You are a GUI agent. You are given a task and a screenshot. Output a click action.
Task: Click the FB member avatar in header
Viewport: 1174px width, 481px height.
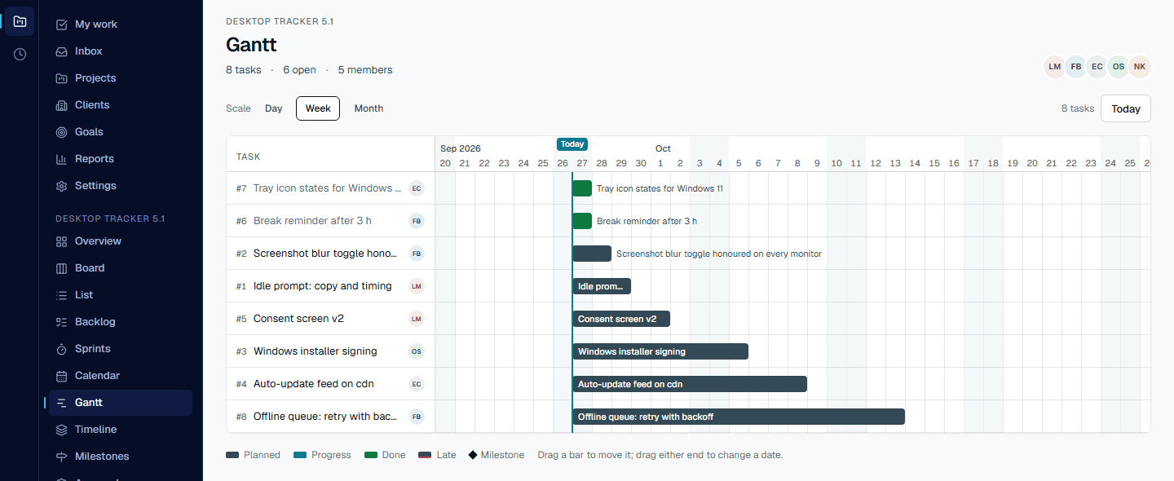point(1076,67)
